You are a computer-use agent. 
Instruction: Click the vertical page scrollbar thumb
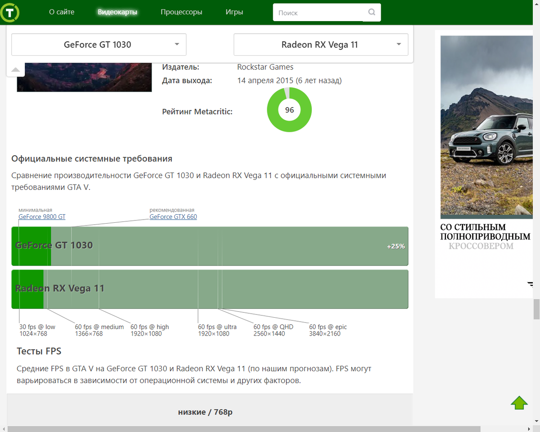click(536, 309)
